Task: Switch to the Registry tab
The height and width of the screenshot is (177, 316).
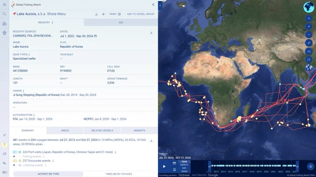Action: pos(46,23)
